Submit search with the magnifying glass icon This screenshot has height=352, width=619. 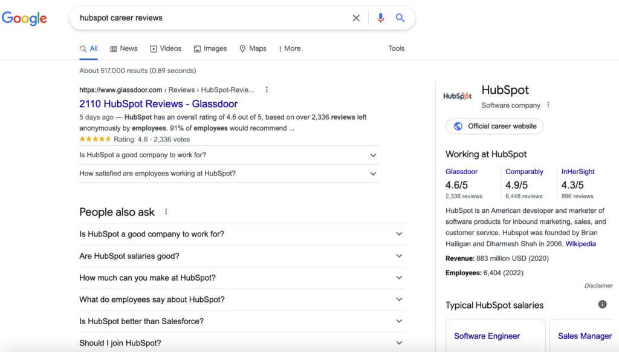400,18
